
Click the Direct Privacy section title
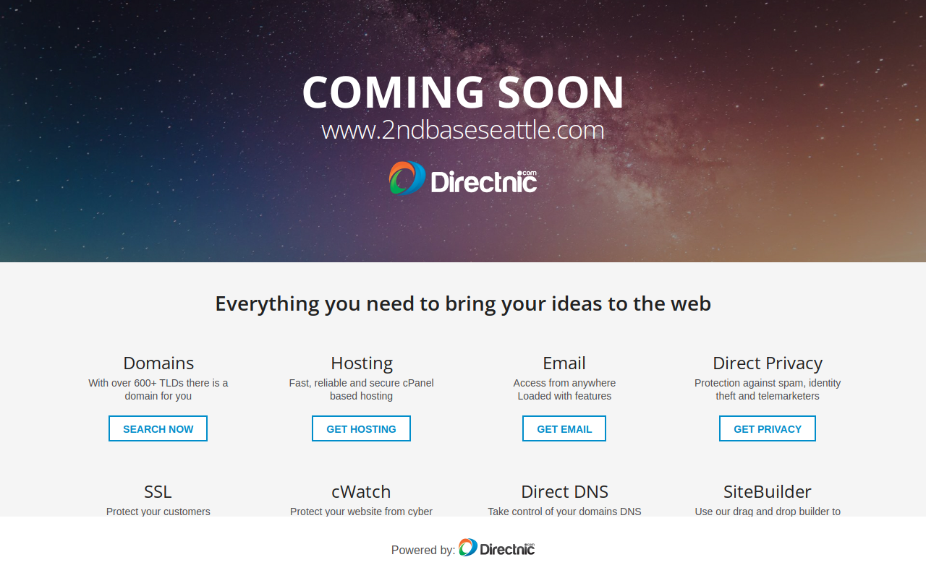pyautogui.click(x=768, y=363)
